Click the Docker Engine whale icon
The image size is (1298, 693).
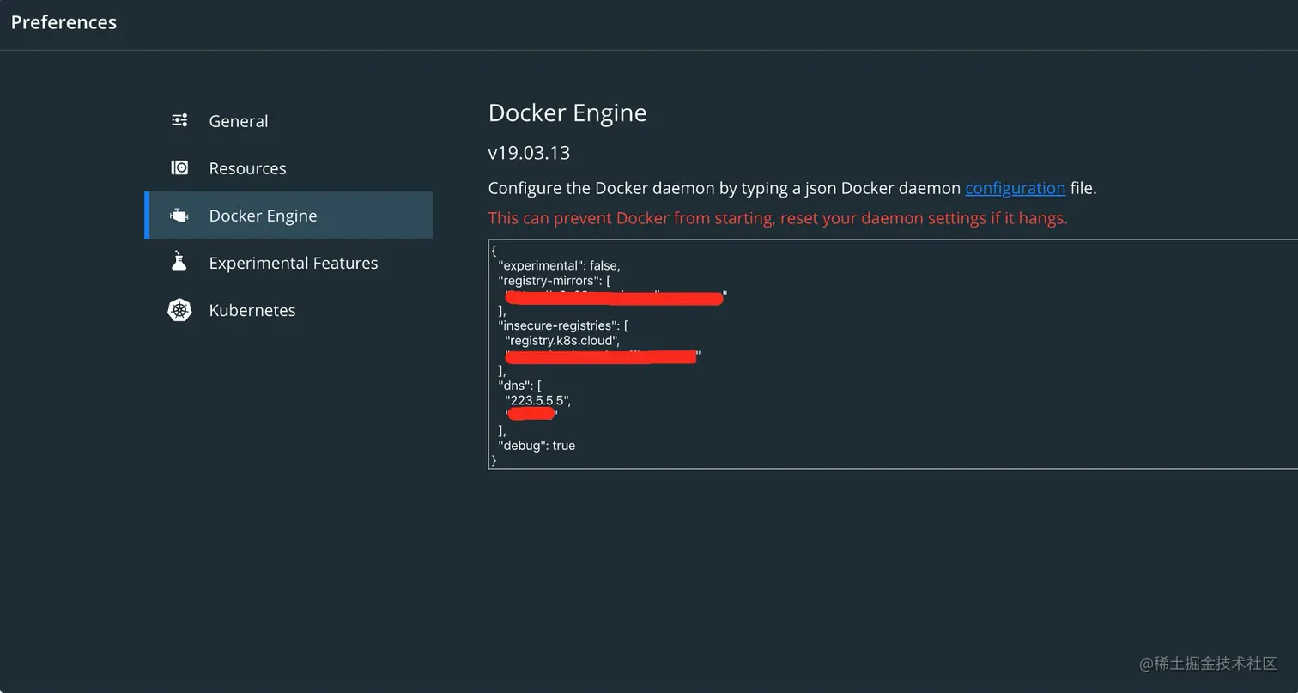point(179,216)
